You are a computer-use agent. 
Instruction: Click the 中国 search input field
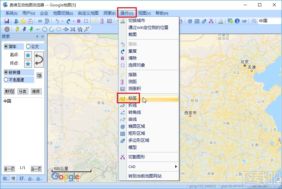(x=269, y=21)
